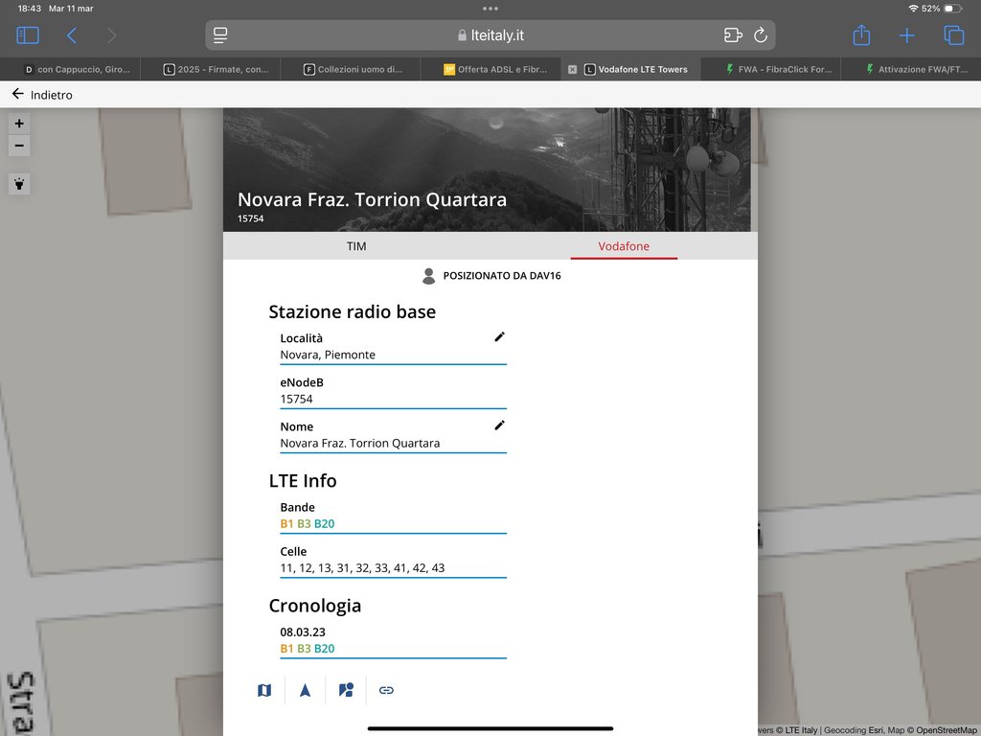Reload the page in Safari
The height and width of the screenshot is (736, 981).
coord(761,35)
